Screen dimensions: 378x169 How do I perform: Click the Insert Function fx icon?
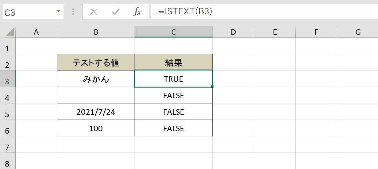pyautogui.click(x=137, y=12)
